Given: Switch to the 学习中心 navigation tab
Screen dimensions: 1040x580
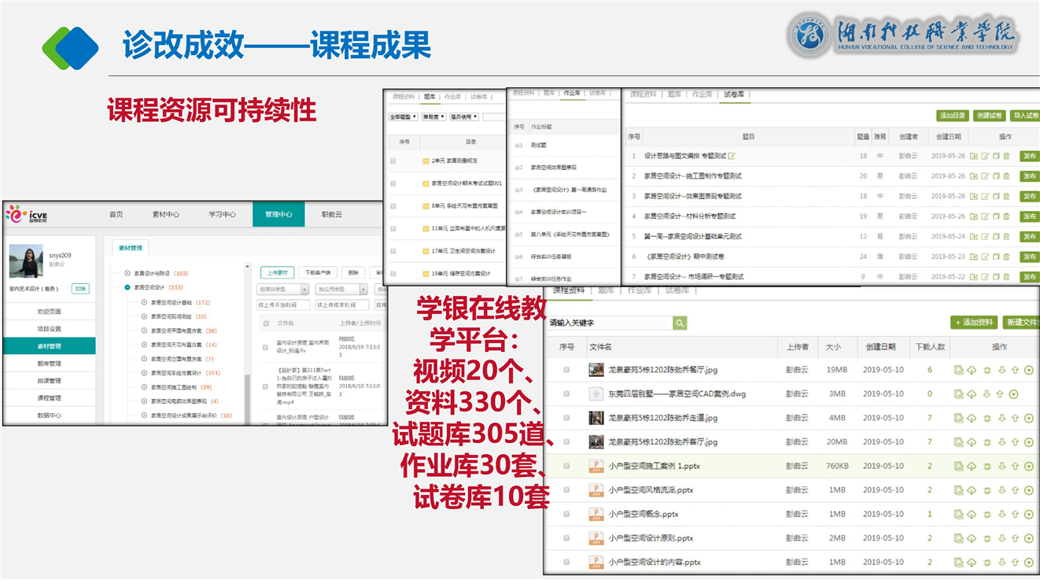Looking at the screenshot, I should 222,214.
